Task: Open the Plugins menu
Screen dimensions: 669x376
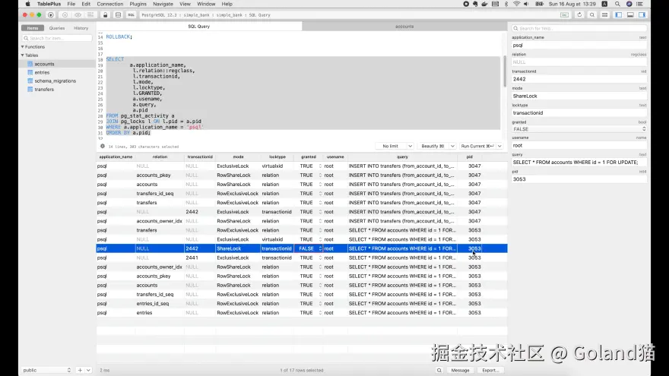Action: [x=138, y=4]
